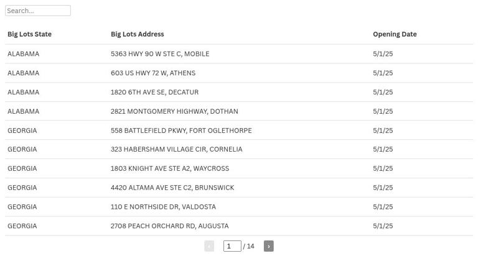Click GEORGIA state cell in the Valdosta row

pyautogui.click(x=22, y=207)
